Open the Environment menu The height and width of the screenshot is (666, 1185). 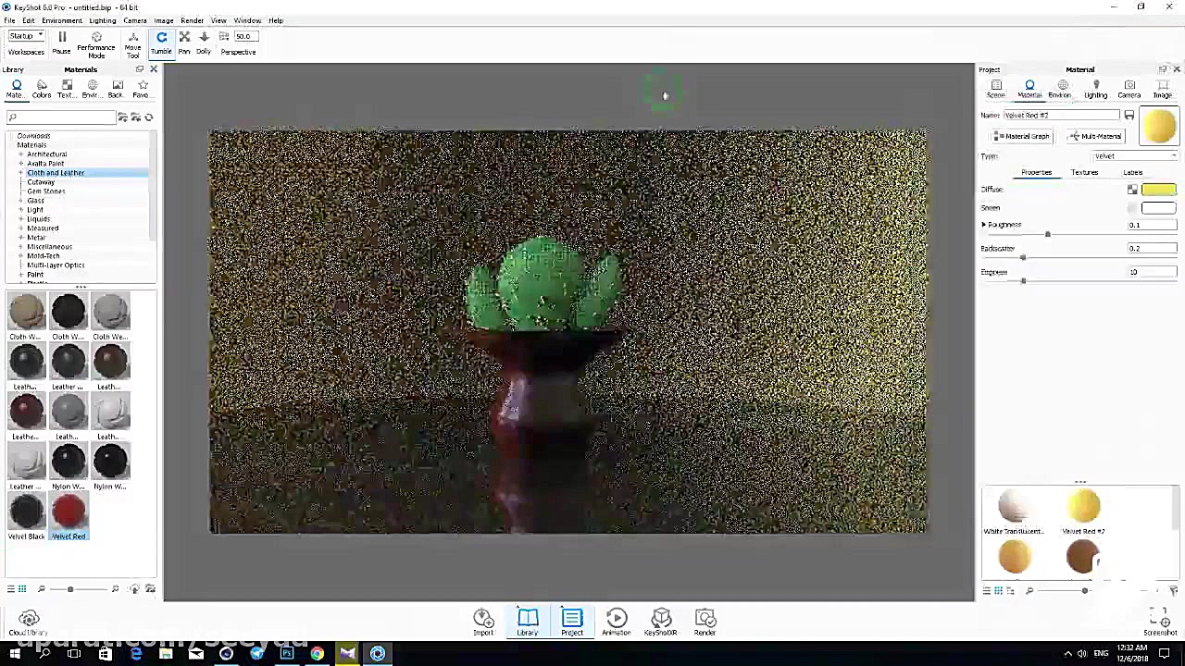pos(62,20)
